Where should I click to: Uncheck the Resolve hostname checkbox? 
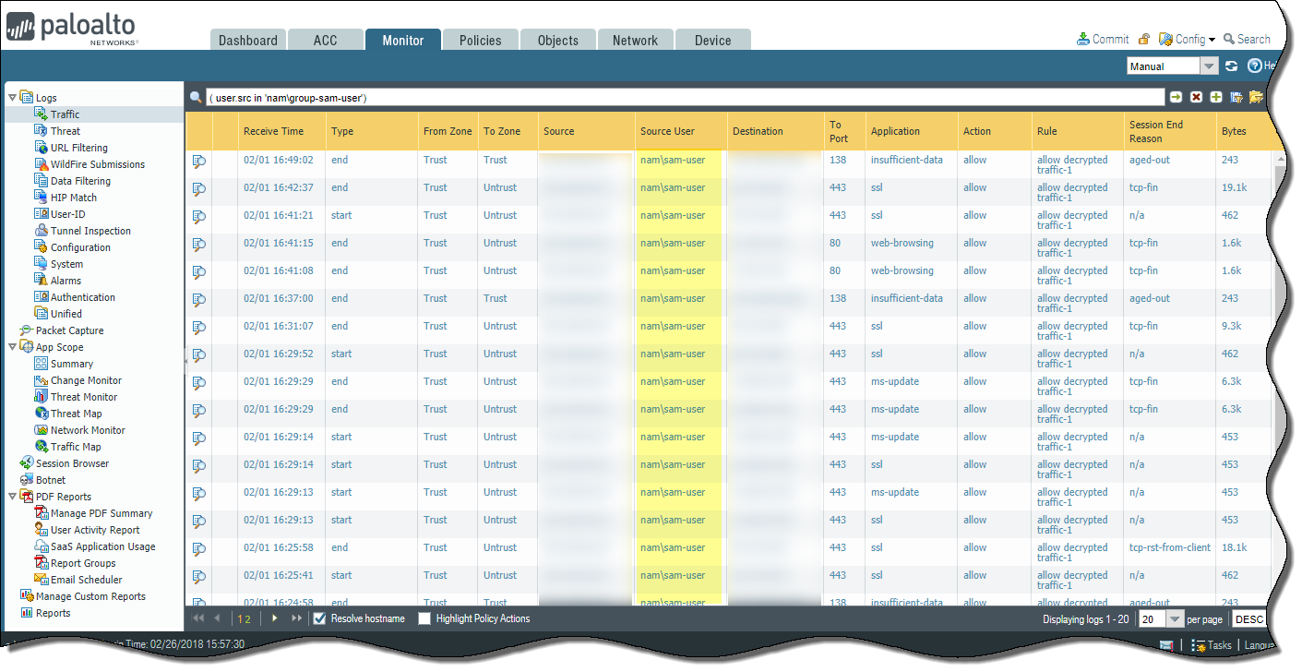pyautogui.click(x=319, y=618)
